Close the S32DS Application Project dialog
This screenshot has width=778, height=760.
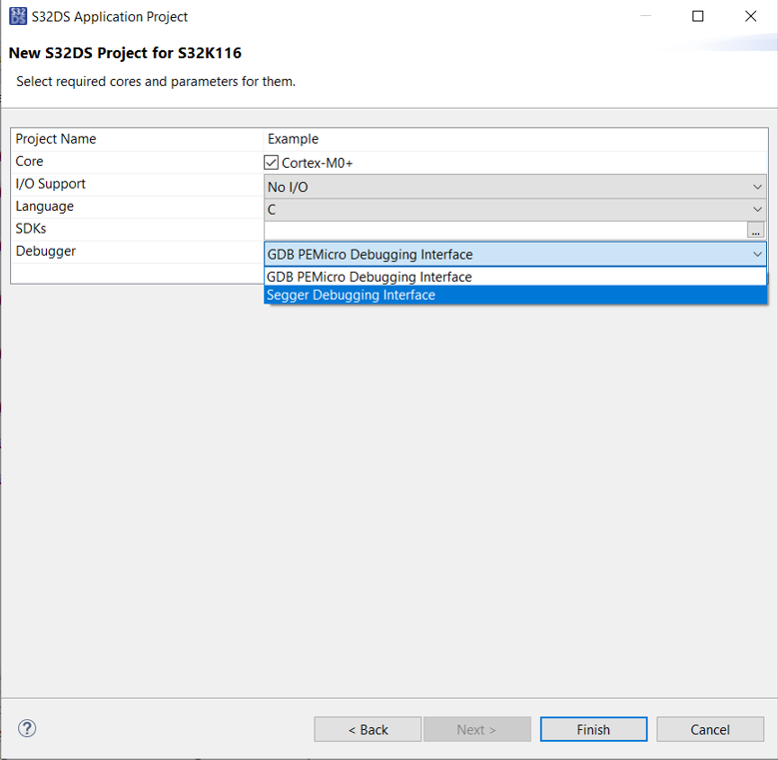(751, 16)
